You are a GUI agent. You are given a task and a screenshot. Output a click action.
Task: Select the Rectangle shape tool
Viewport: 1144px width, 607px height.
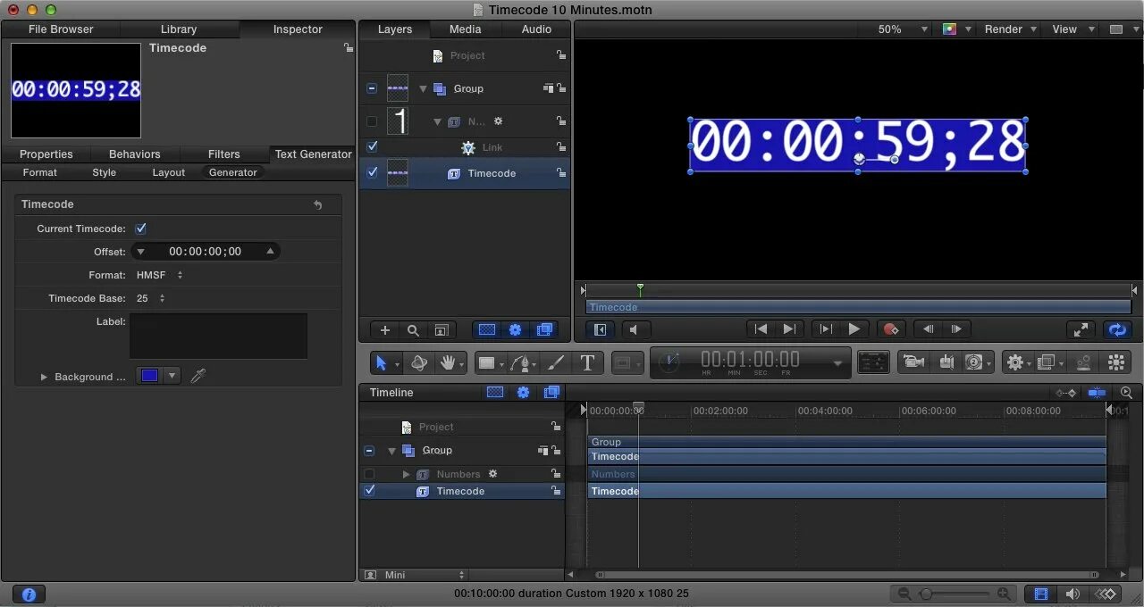tap(486, 362)
